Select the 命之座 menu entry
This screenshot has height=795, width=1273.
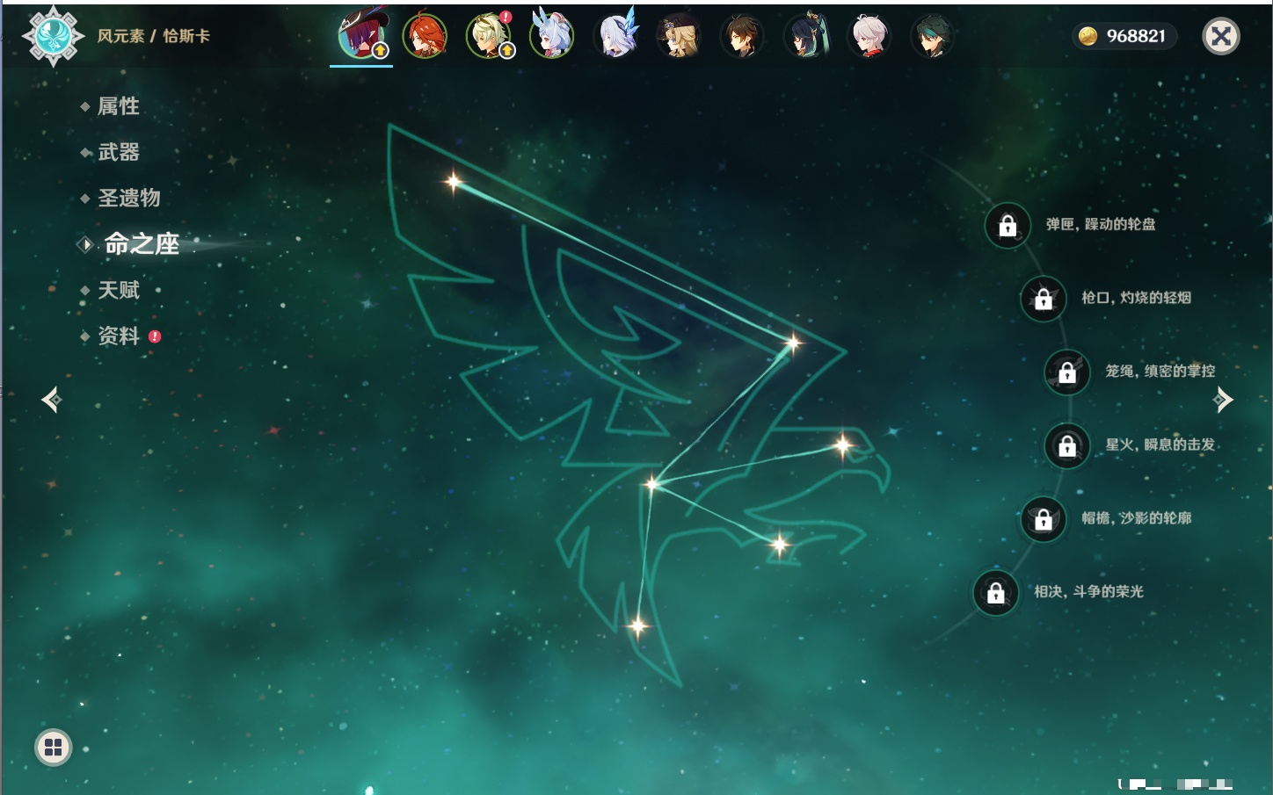pos(142,243)
